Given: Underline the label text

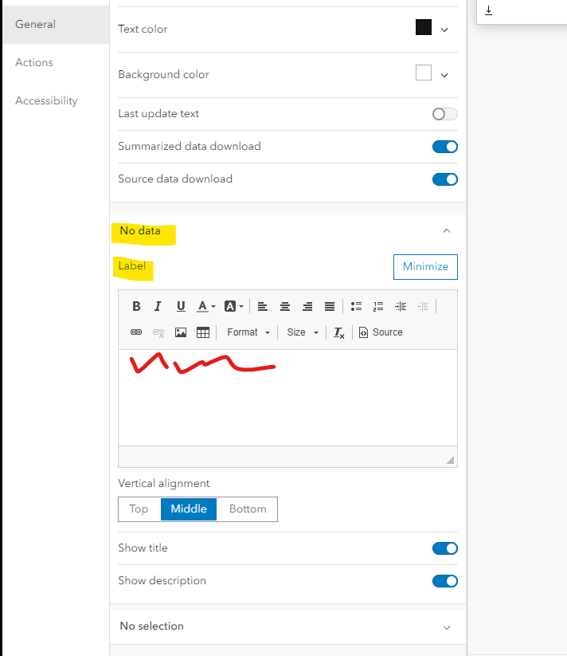Looking at the screenshot, I should pos(181,306).
